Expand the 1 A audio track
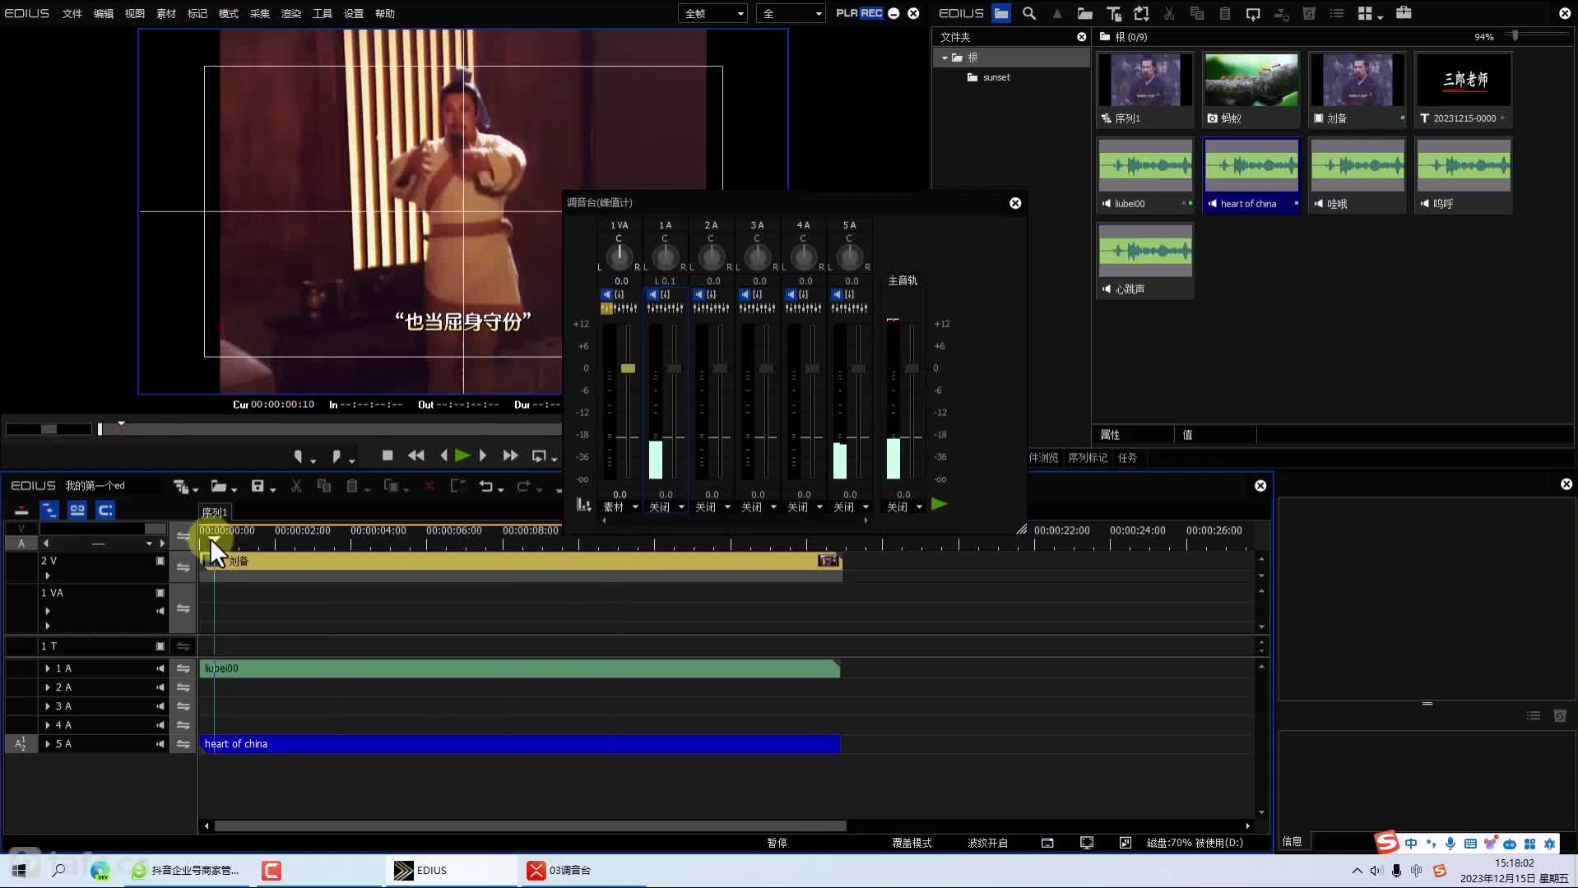This screenshot has width=1578, height=888. point(48,668)
